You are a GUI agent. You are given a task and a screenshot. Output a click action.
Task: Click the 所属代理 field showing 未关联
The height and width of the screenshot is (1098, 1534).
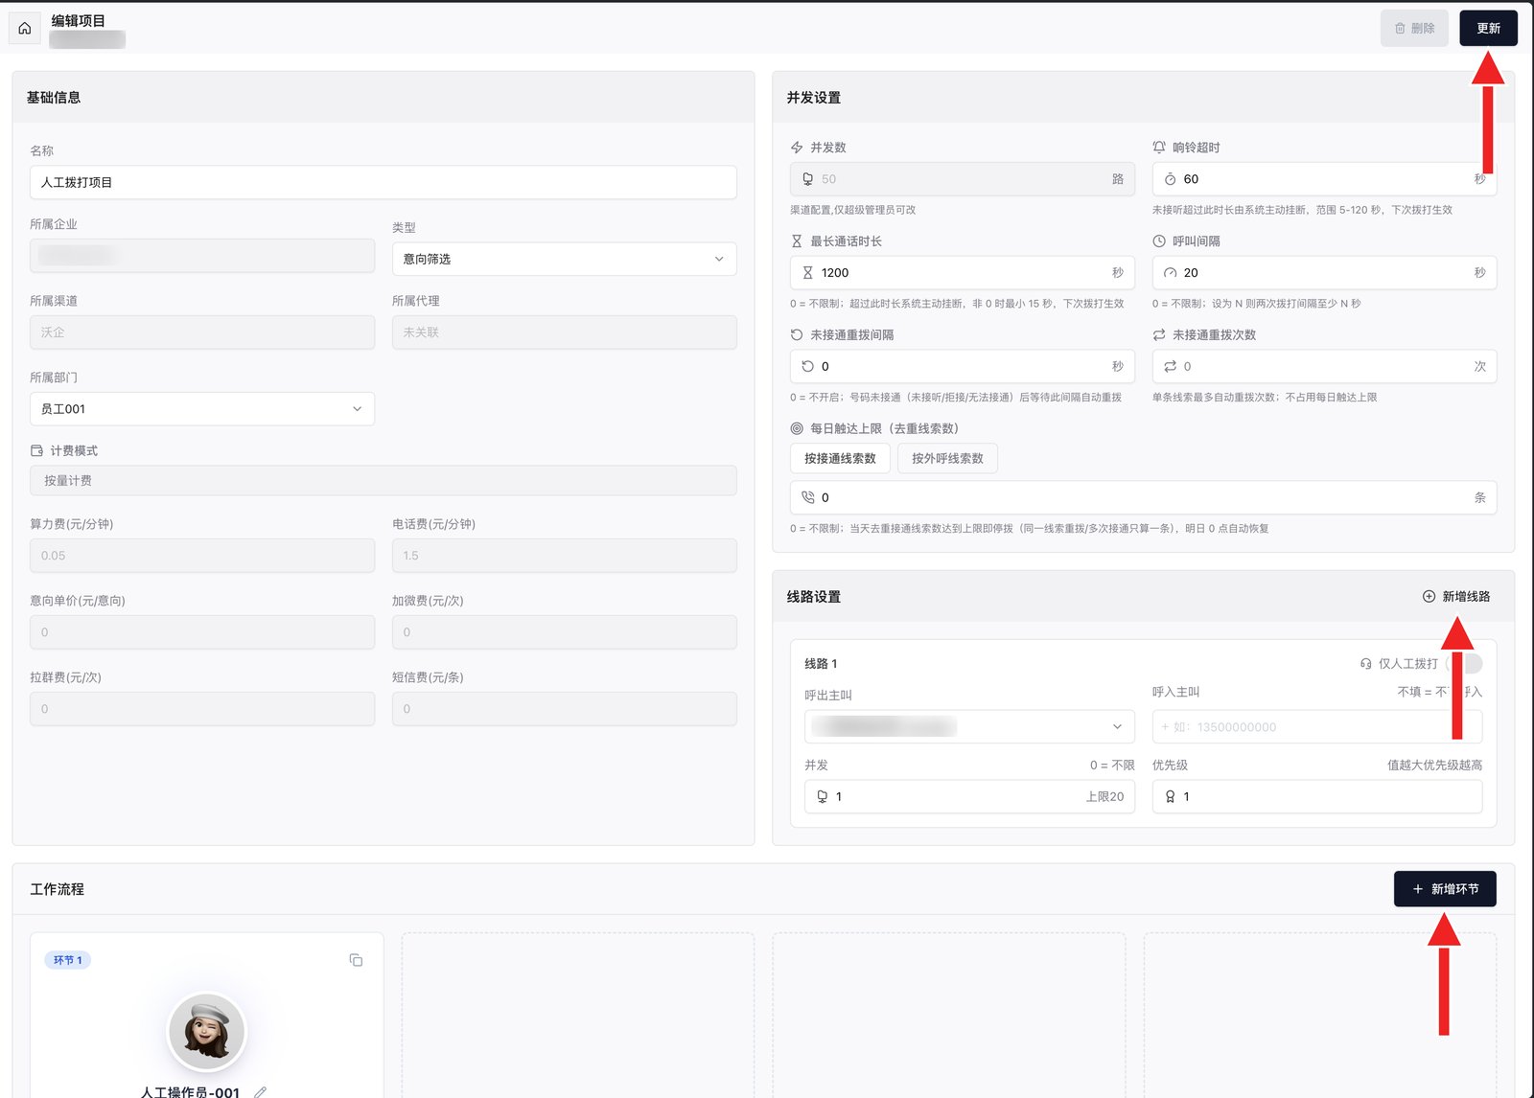[564, 332]
